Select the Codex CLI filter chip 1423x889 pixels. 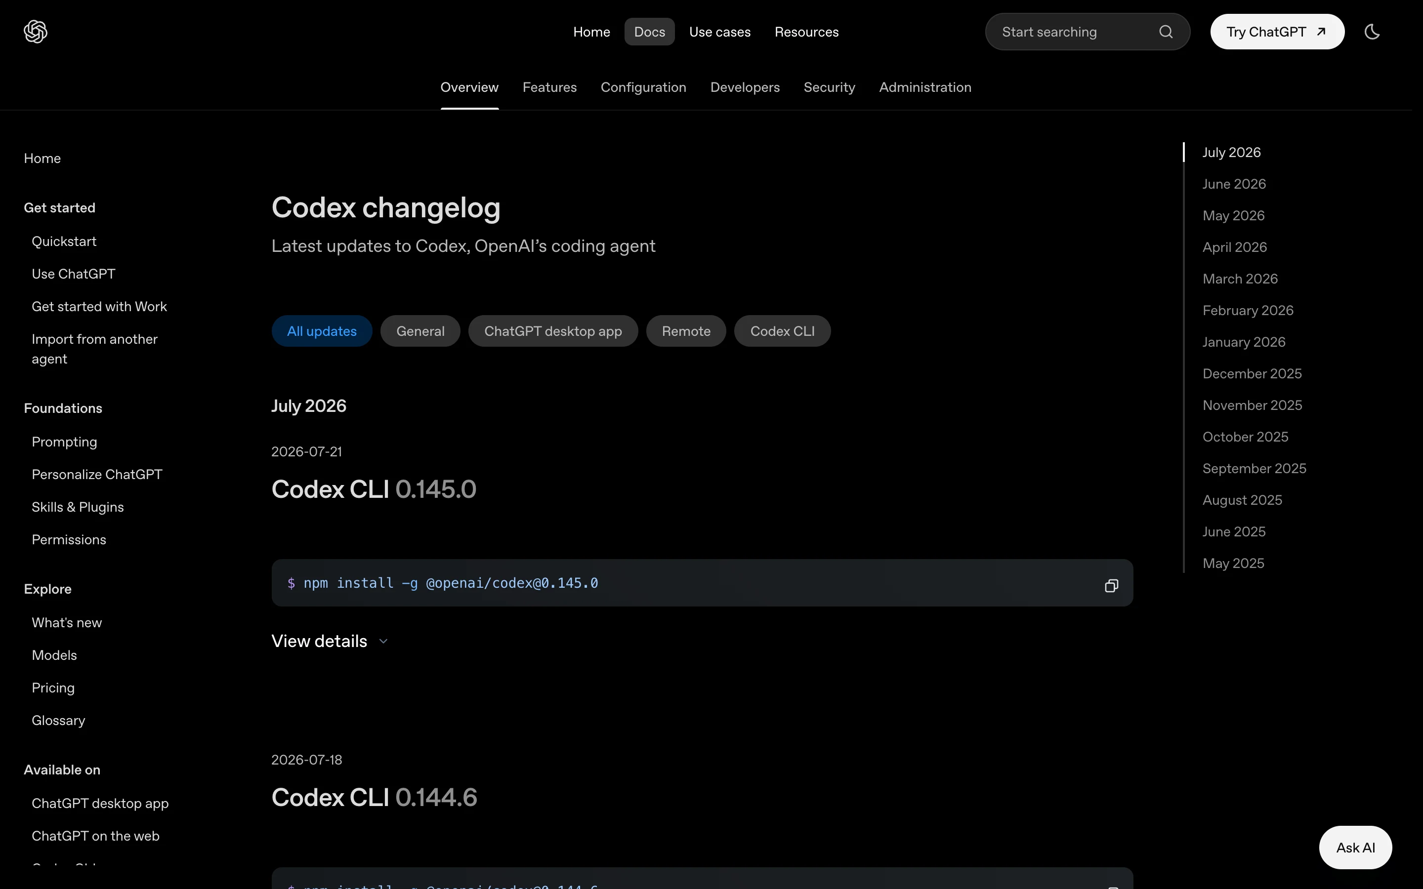(782, 331)
